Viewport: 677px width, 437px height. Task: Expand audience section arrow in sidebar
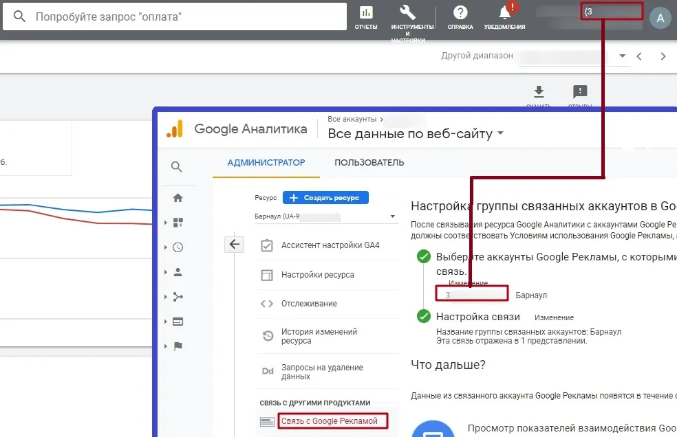(x=166, y=272)
